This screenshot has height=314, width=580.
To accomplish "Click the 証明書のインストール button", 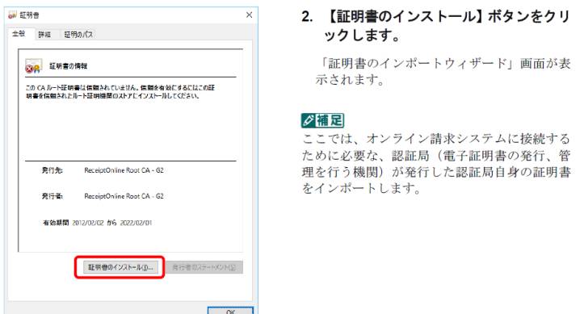I will [120, 267].
